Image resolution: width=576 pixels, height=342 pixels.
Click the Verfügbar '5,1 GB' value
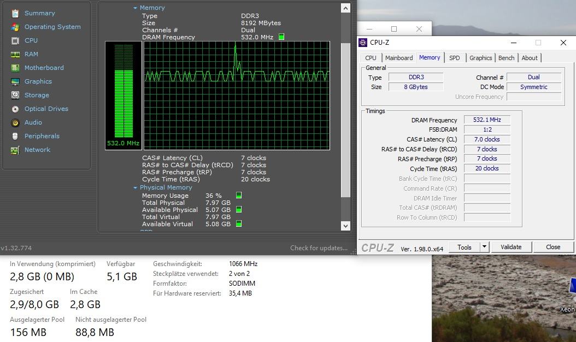tap(122, 276)
